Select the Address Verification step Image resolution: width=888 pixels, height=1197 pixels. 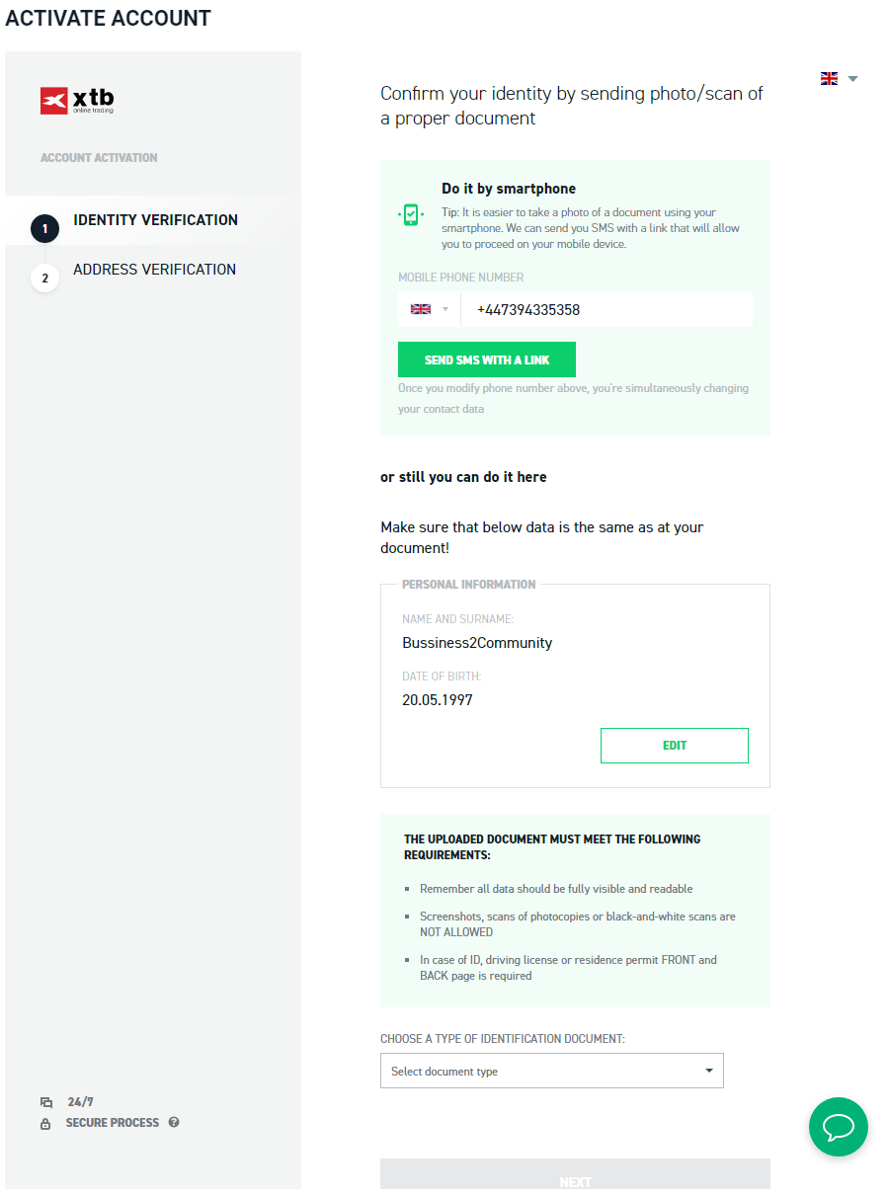pos(154,270)
